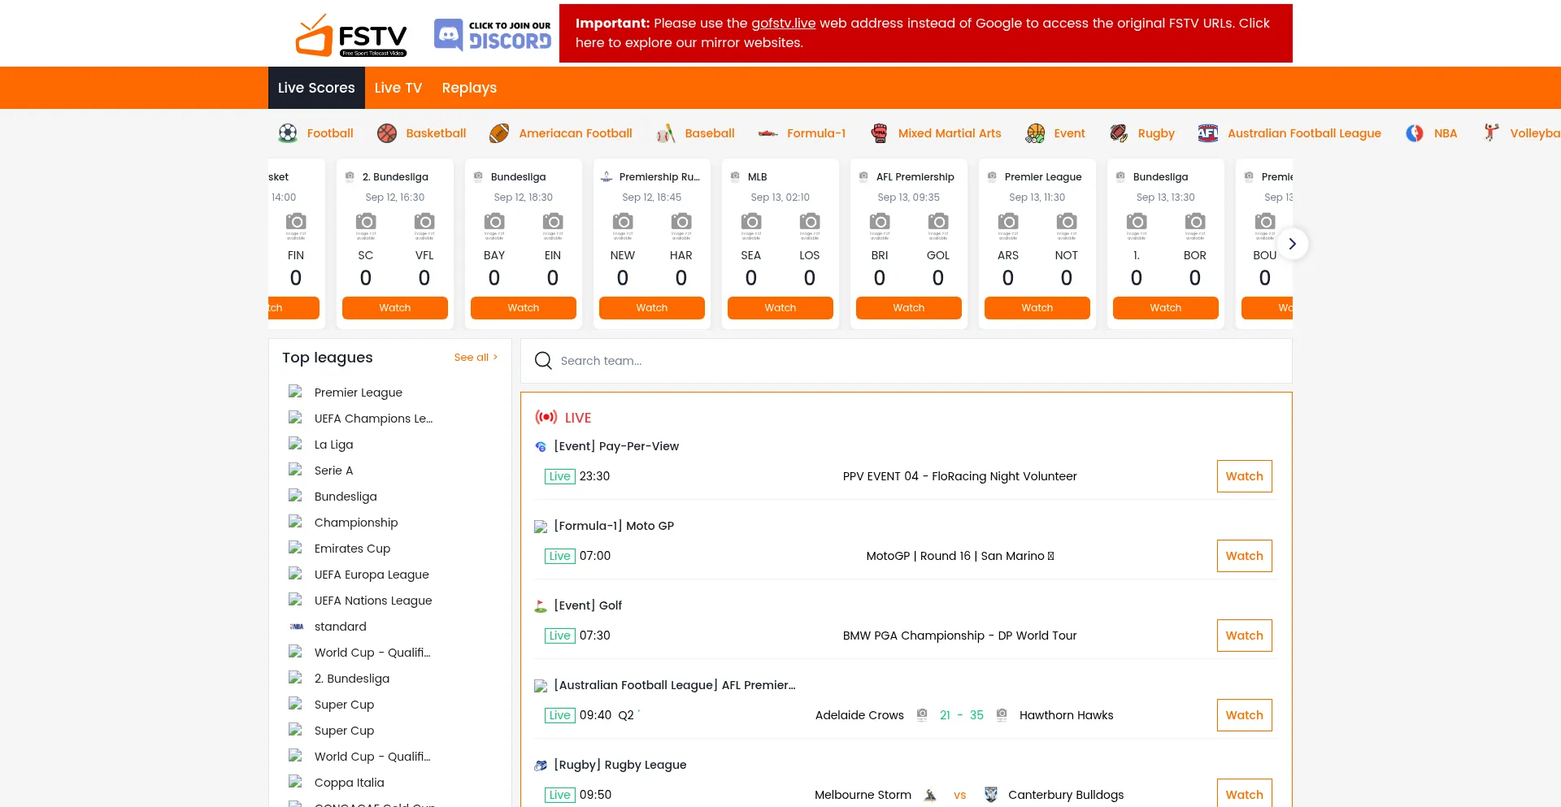Select the Mixed Martial Arts glove icon
Viewport: 1561px width, 807px height.
879,133
